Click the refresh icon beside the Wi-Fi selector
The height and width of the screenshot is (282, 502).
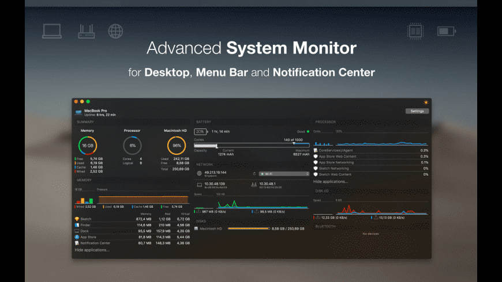(x=254, y=173)
